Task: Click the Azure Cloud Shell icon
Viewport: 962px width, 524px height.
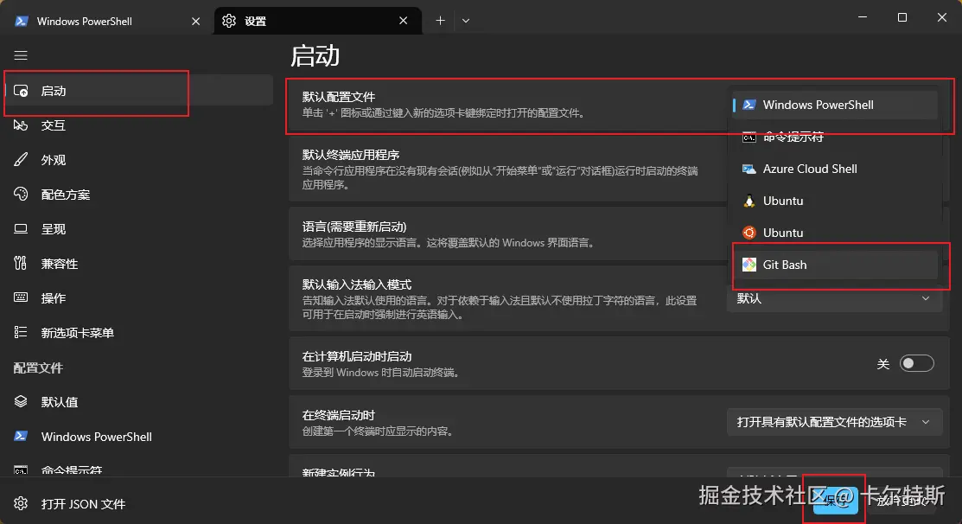Action: 749,169
